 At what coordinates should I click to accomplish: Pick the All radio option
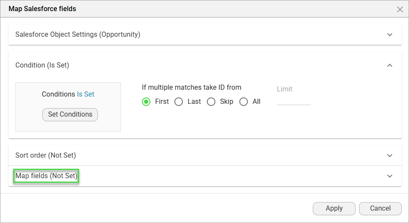click(244, 102)
